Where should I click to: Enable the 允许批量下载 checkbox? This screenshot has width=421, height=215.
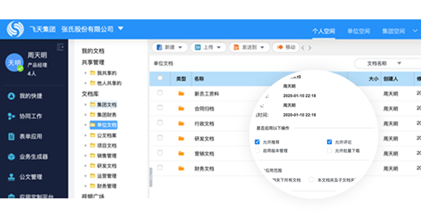(329, 150)
